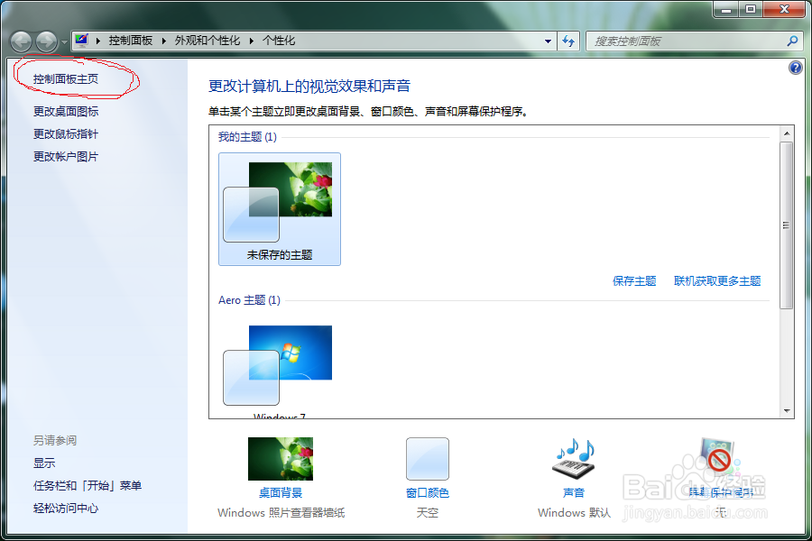Viewport: 812px width, 541px height.
Task: Click the search magnifier icon
Action: [x=792, y=41]
